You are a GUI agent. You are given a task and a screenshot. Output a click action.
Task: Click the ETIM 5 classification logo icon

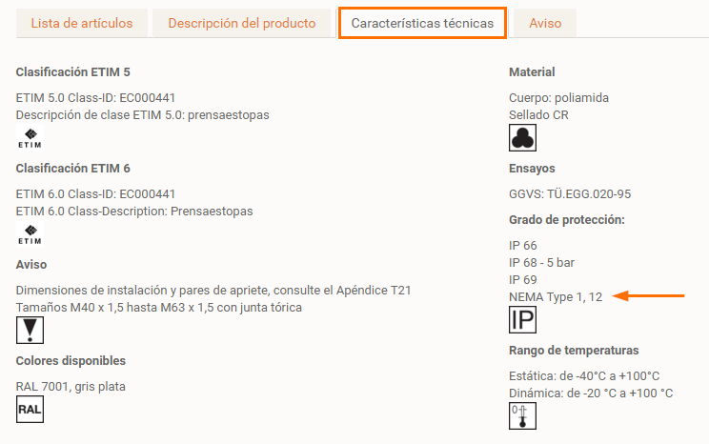(x=30, y=138)
